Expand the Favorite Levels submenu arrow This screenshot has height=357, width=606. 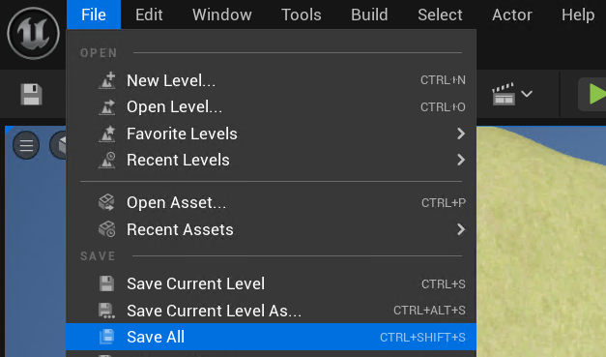(x=461, y=134)
